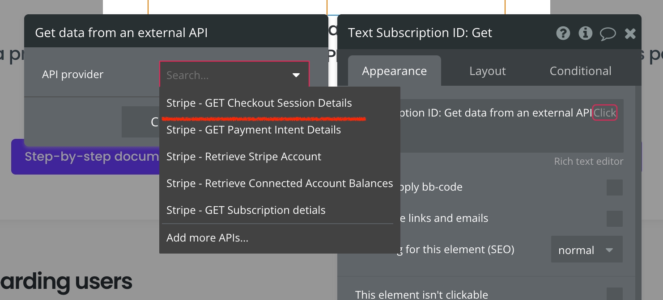Viewport: 663px width, 300px height.
Task: Switch to the Conditional tab
Action: click(x=580, y=71)
